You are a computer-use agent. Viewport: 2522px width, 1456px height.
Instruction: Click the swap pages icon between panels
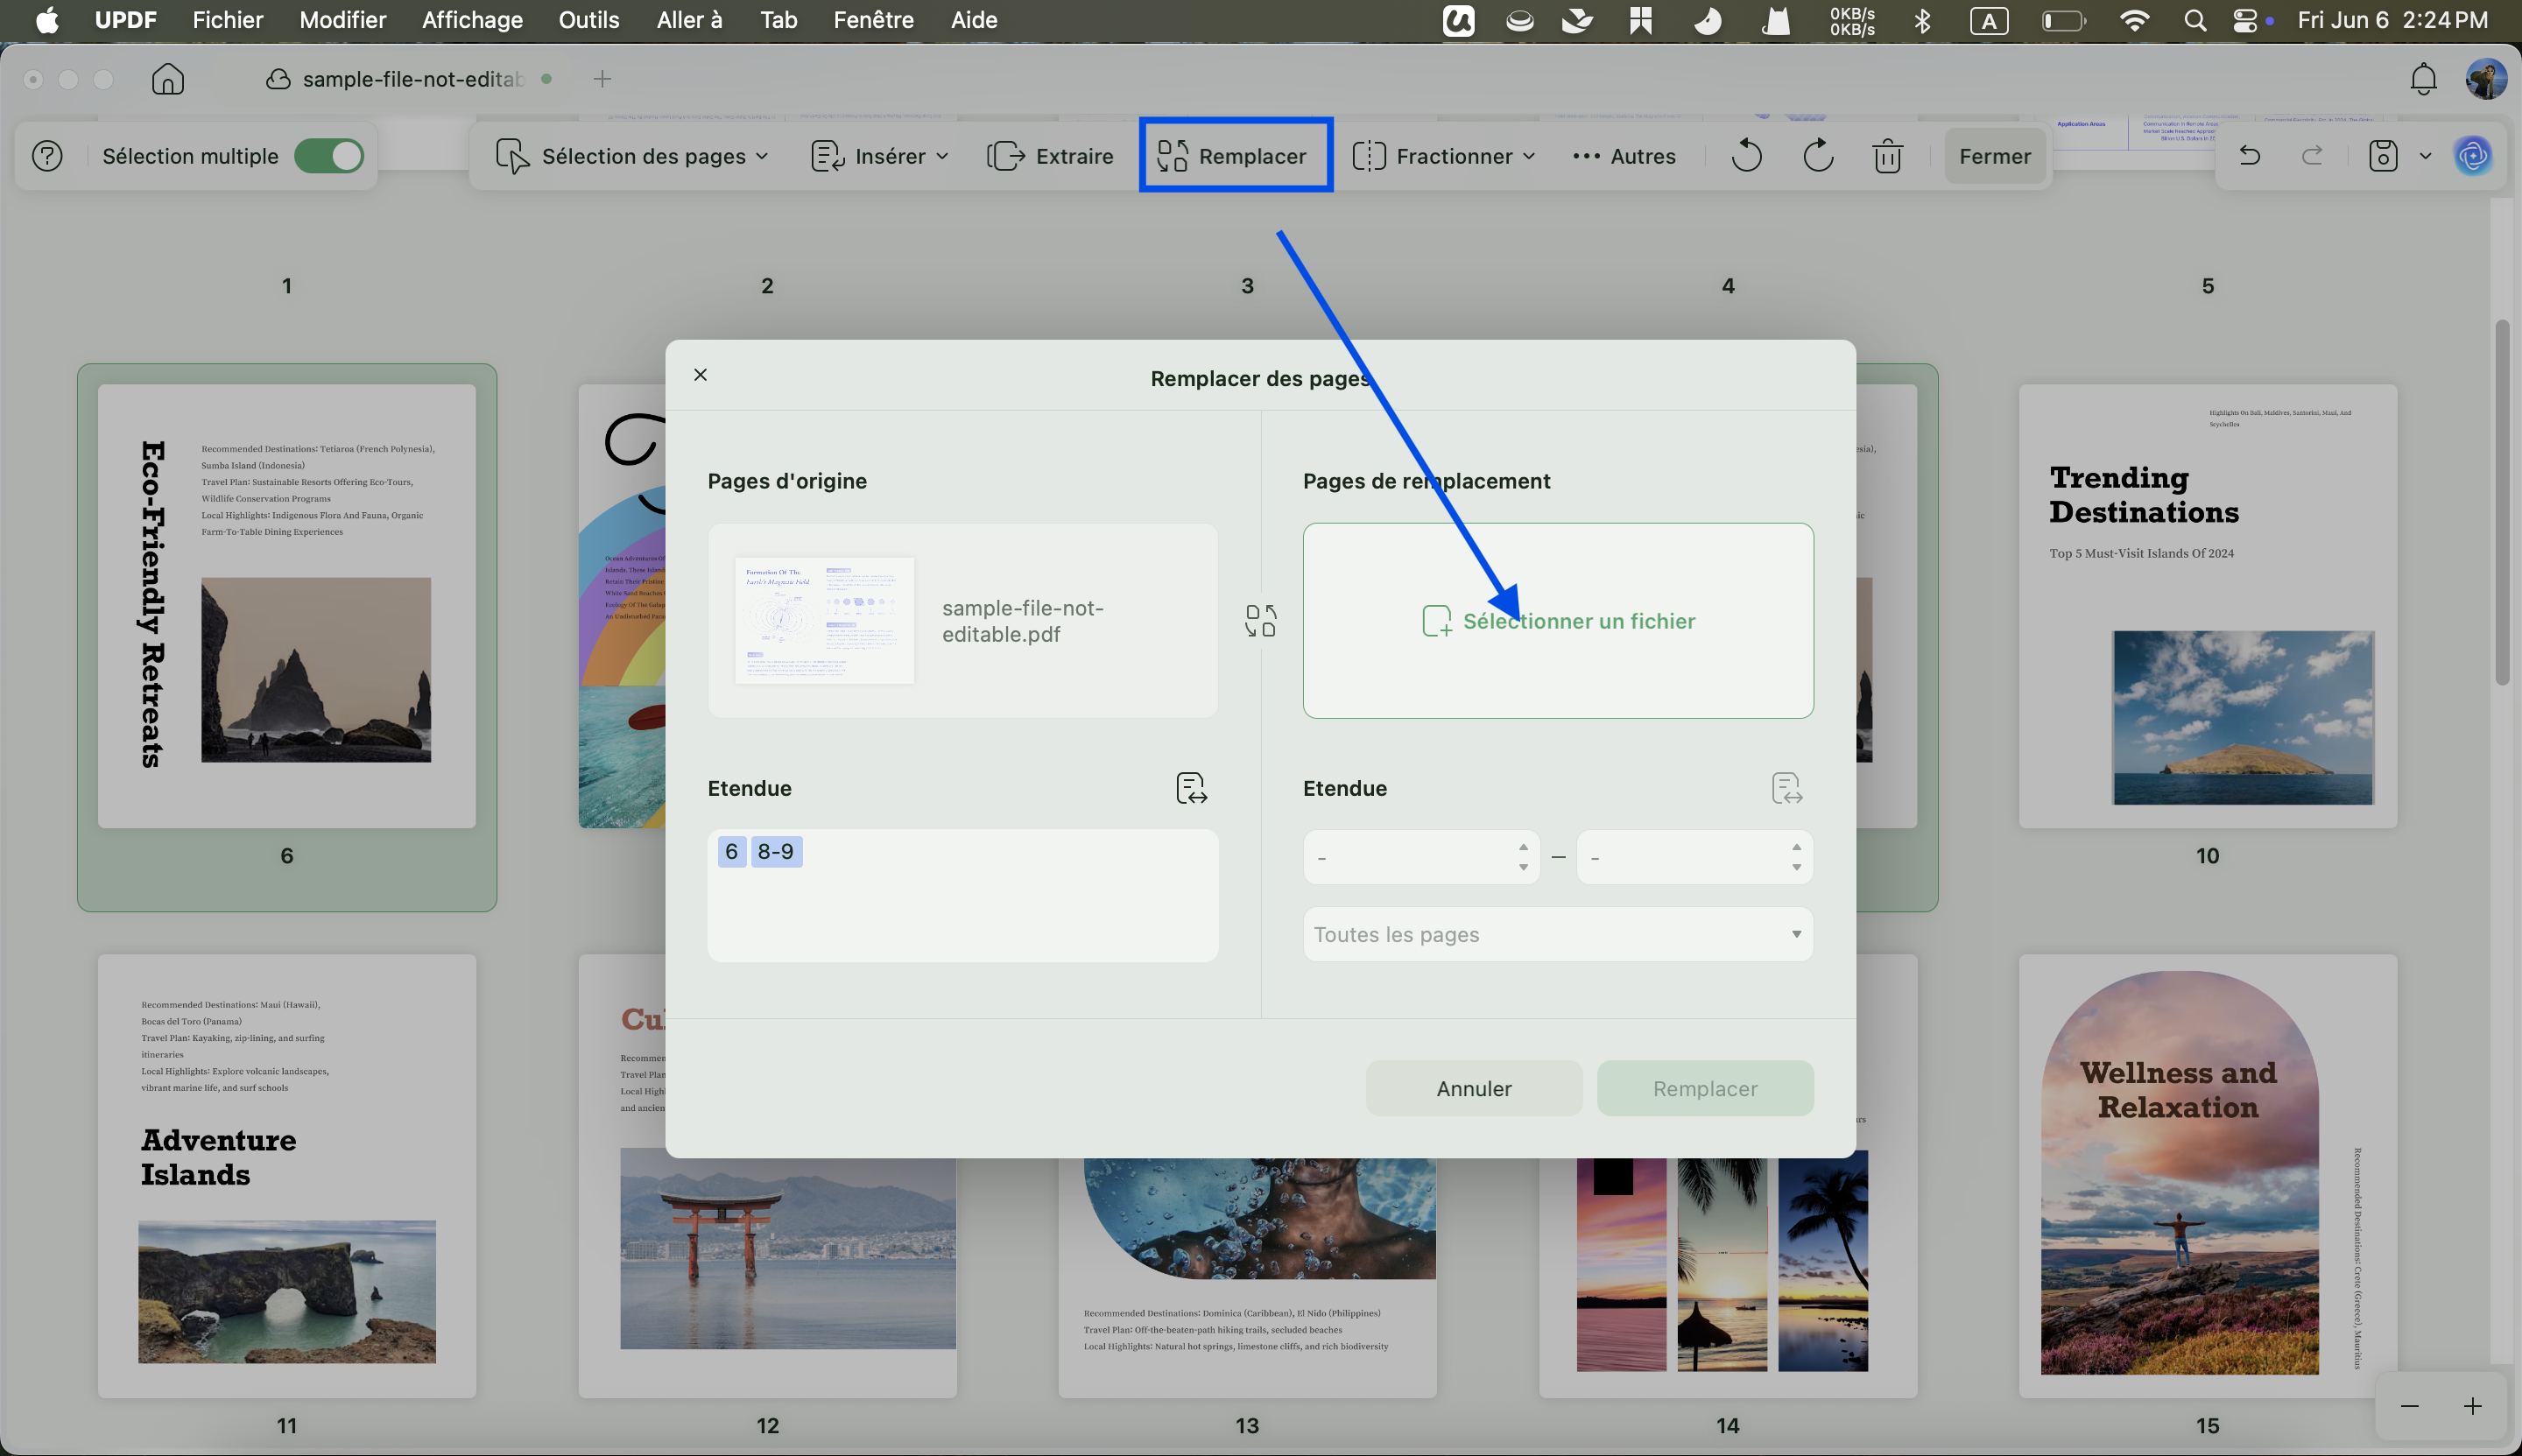point(1261,621)
